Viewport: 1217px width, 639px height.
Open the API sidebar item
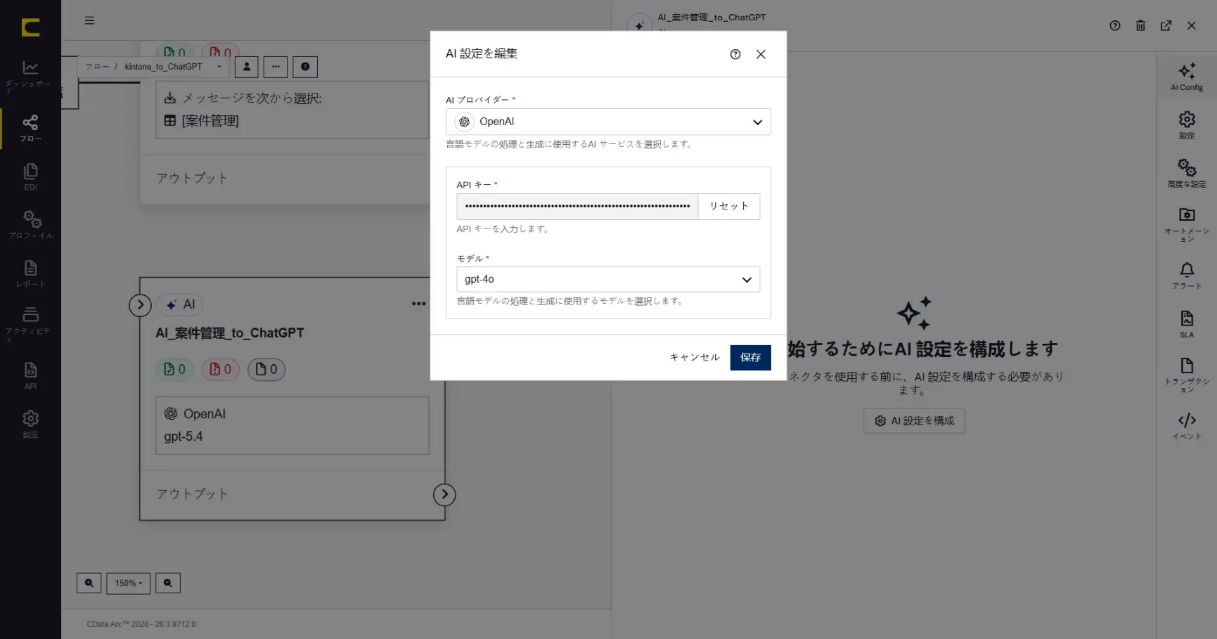click(30, 375)
